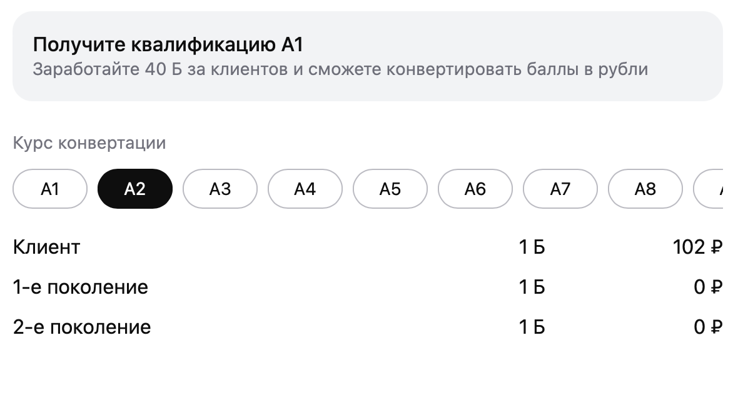738x415 pixels.
Task: Select qualification A6
Action: [x=475, y=189]
